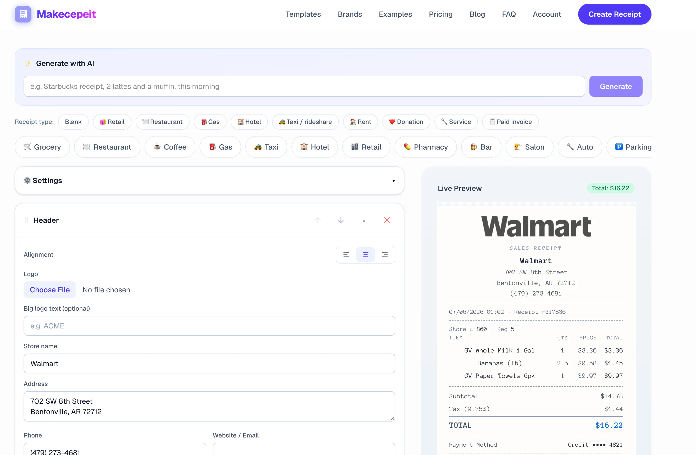Click the Create Receipt button
This screenshot has width=696, height=455.
click(x=614, y=14)
